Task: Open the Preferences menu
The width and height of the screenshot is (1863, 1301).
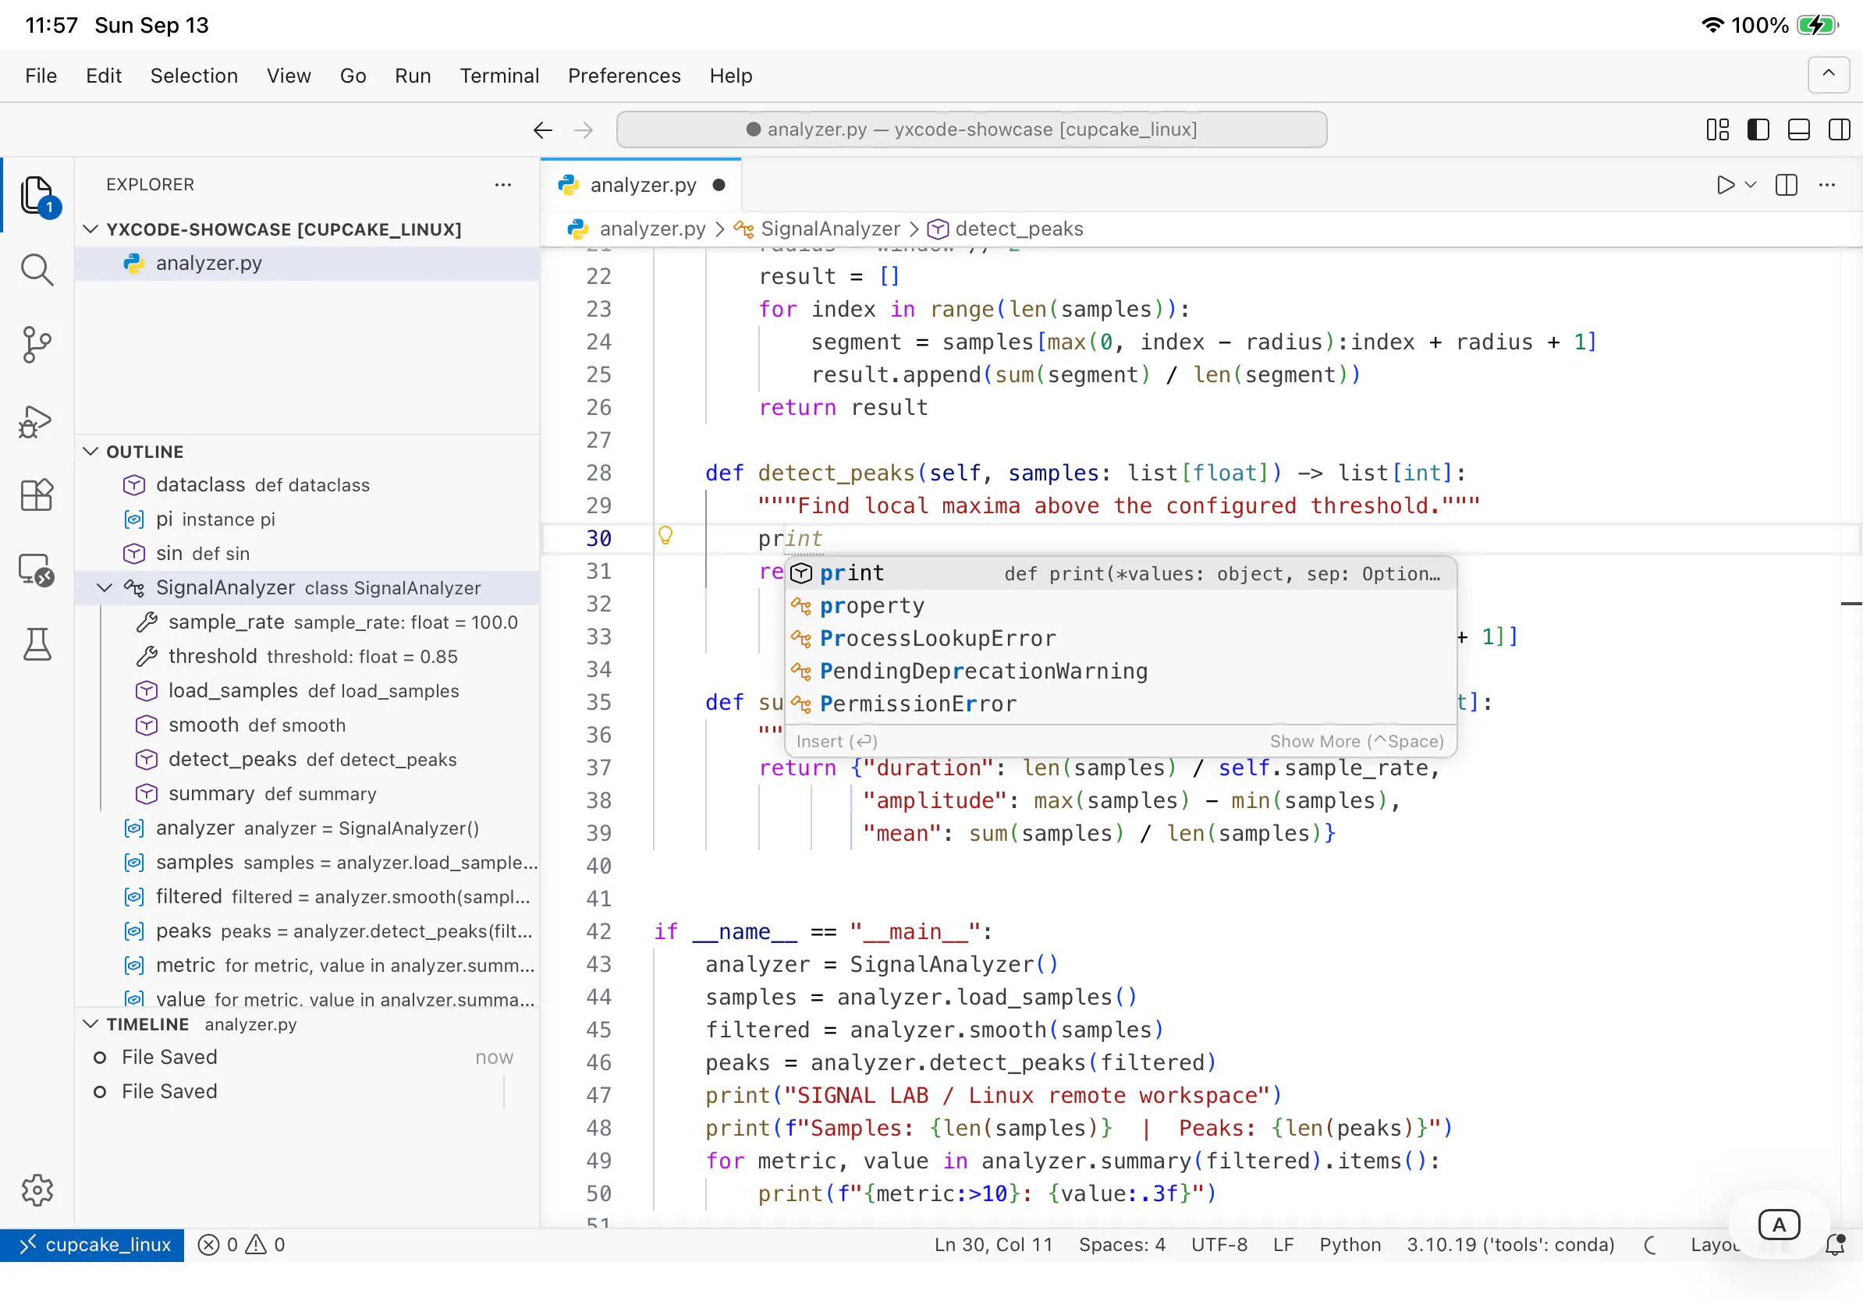Action: (624, 76)
